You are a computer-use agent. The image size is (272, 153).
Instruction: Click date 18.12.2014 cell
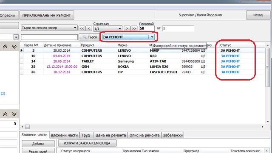[62, 72]
